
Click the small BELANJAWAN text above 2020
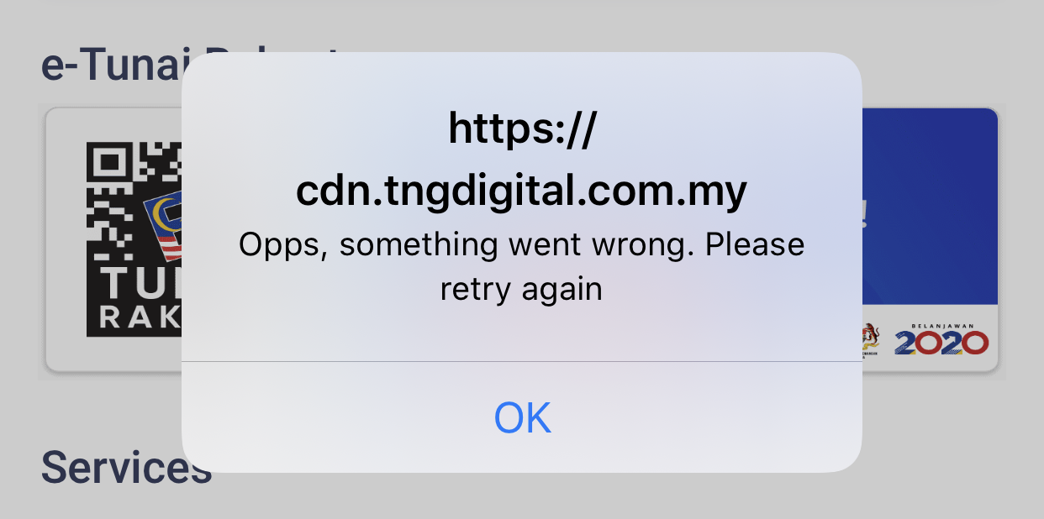[942, 322]
